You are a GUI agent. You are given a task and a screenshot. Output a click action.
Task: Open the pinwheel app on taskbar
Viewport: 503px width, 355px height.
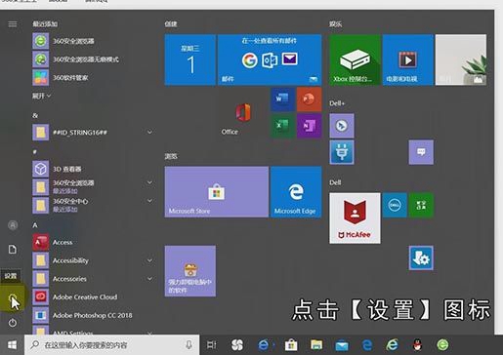click(237, 345)
